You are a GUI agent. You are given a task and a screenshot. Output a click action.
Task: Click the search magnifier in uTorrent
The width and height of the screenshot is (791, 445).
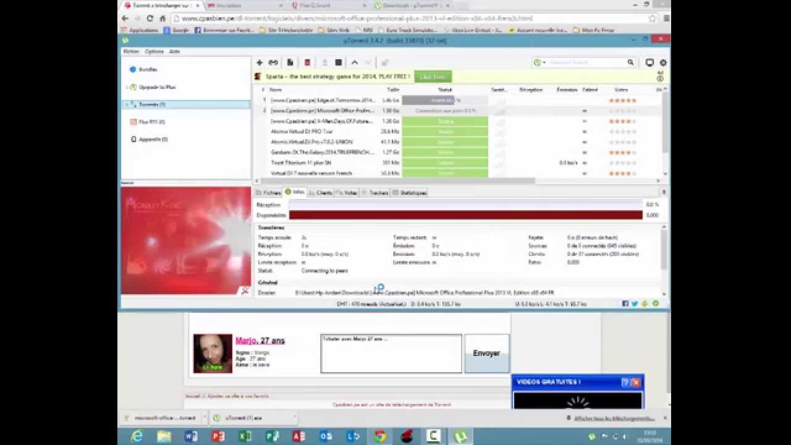(x=630, y=62)
